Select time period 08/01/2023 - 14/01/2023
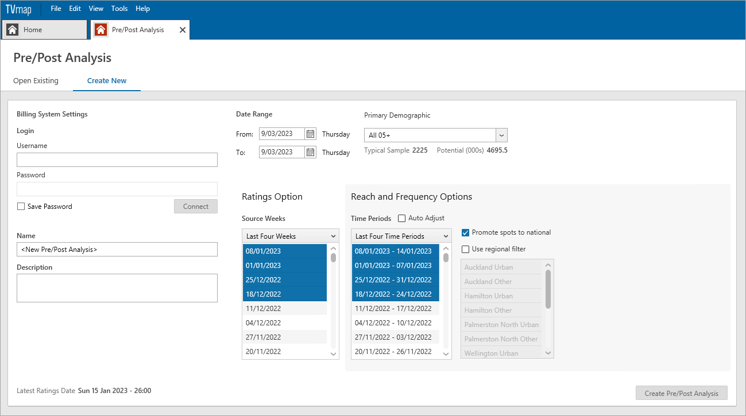This screenshot has width=746, height=416. pos(396,251)
